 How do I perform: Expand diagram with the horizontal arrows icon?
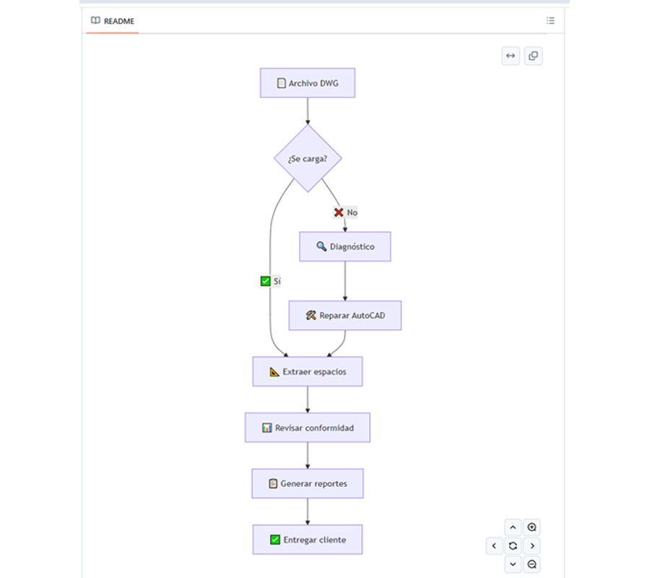pyautogui.click(x=511, y=56)
